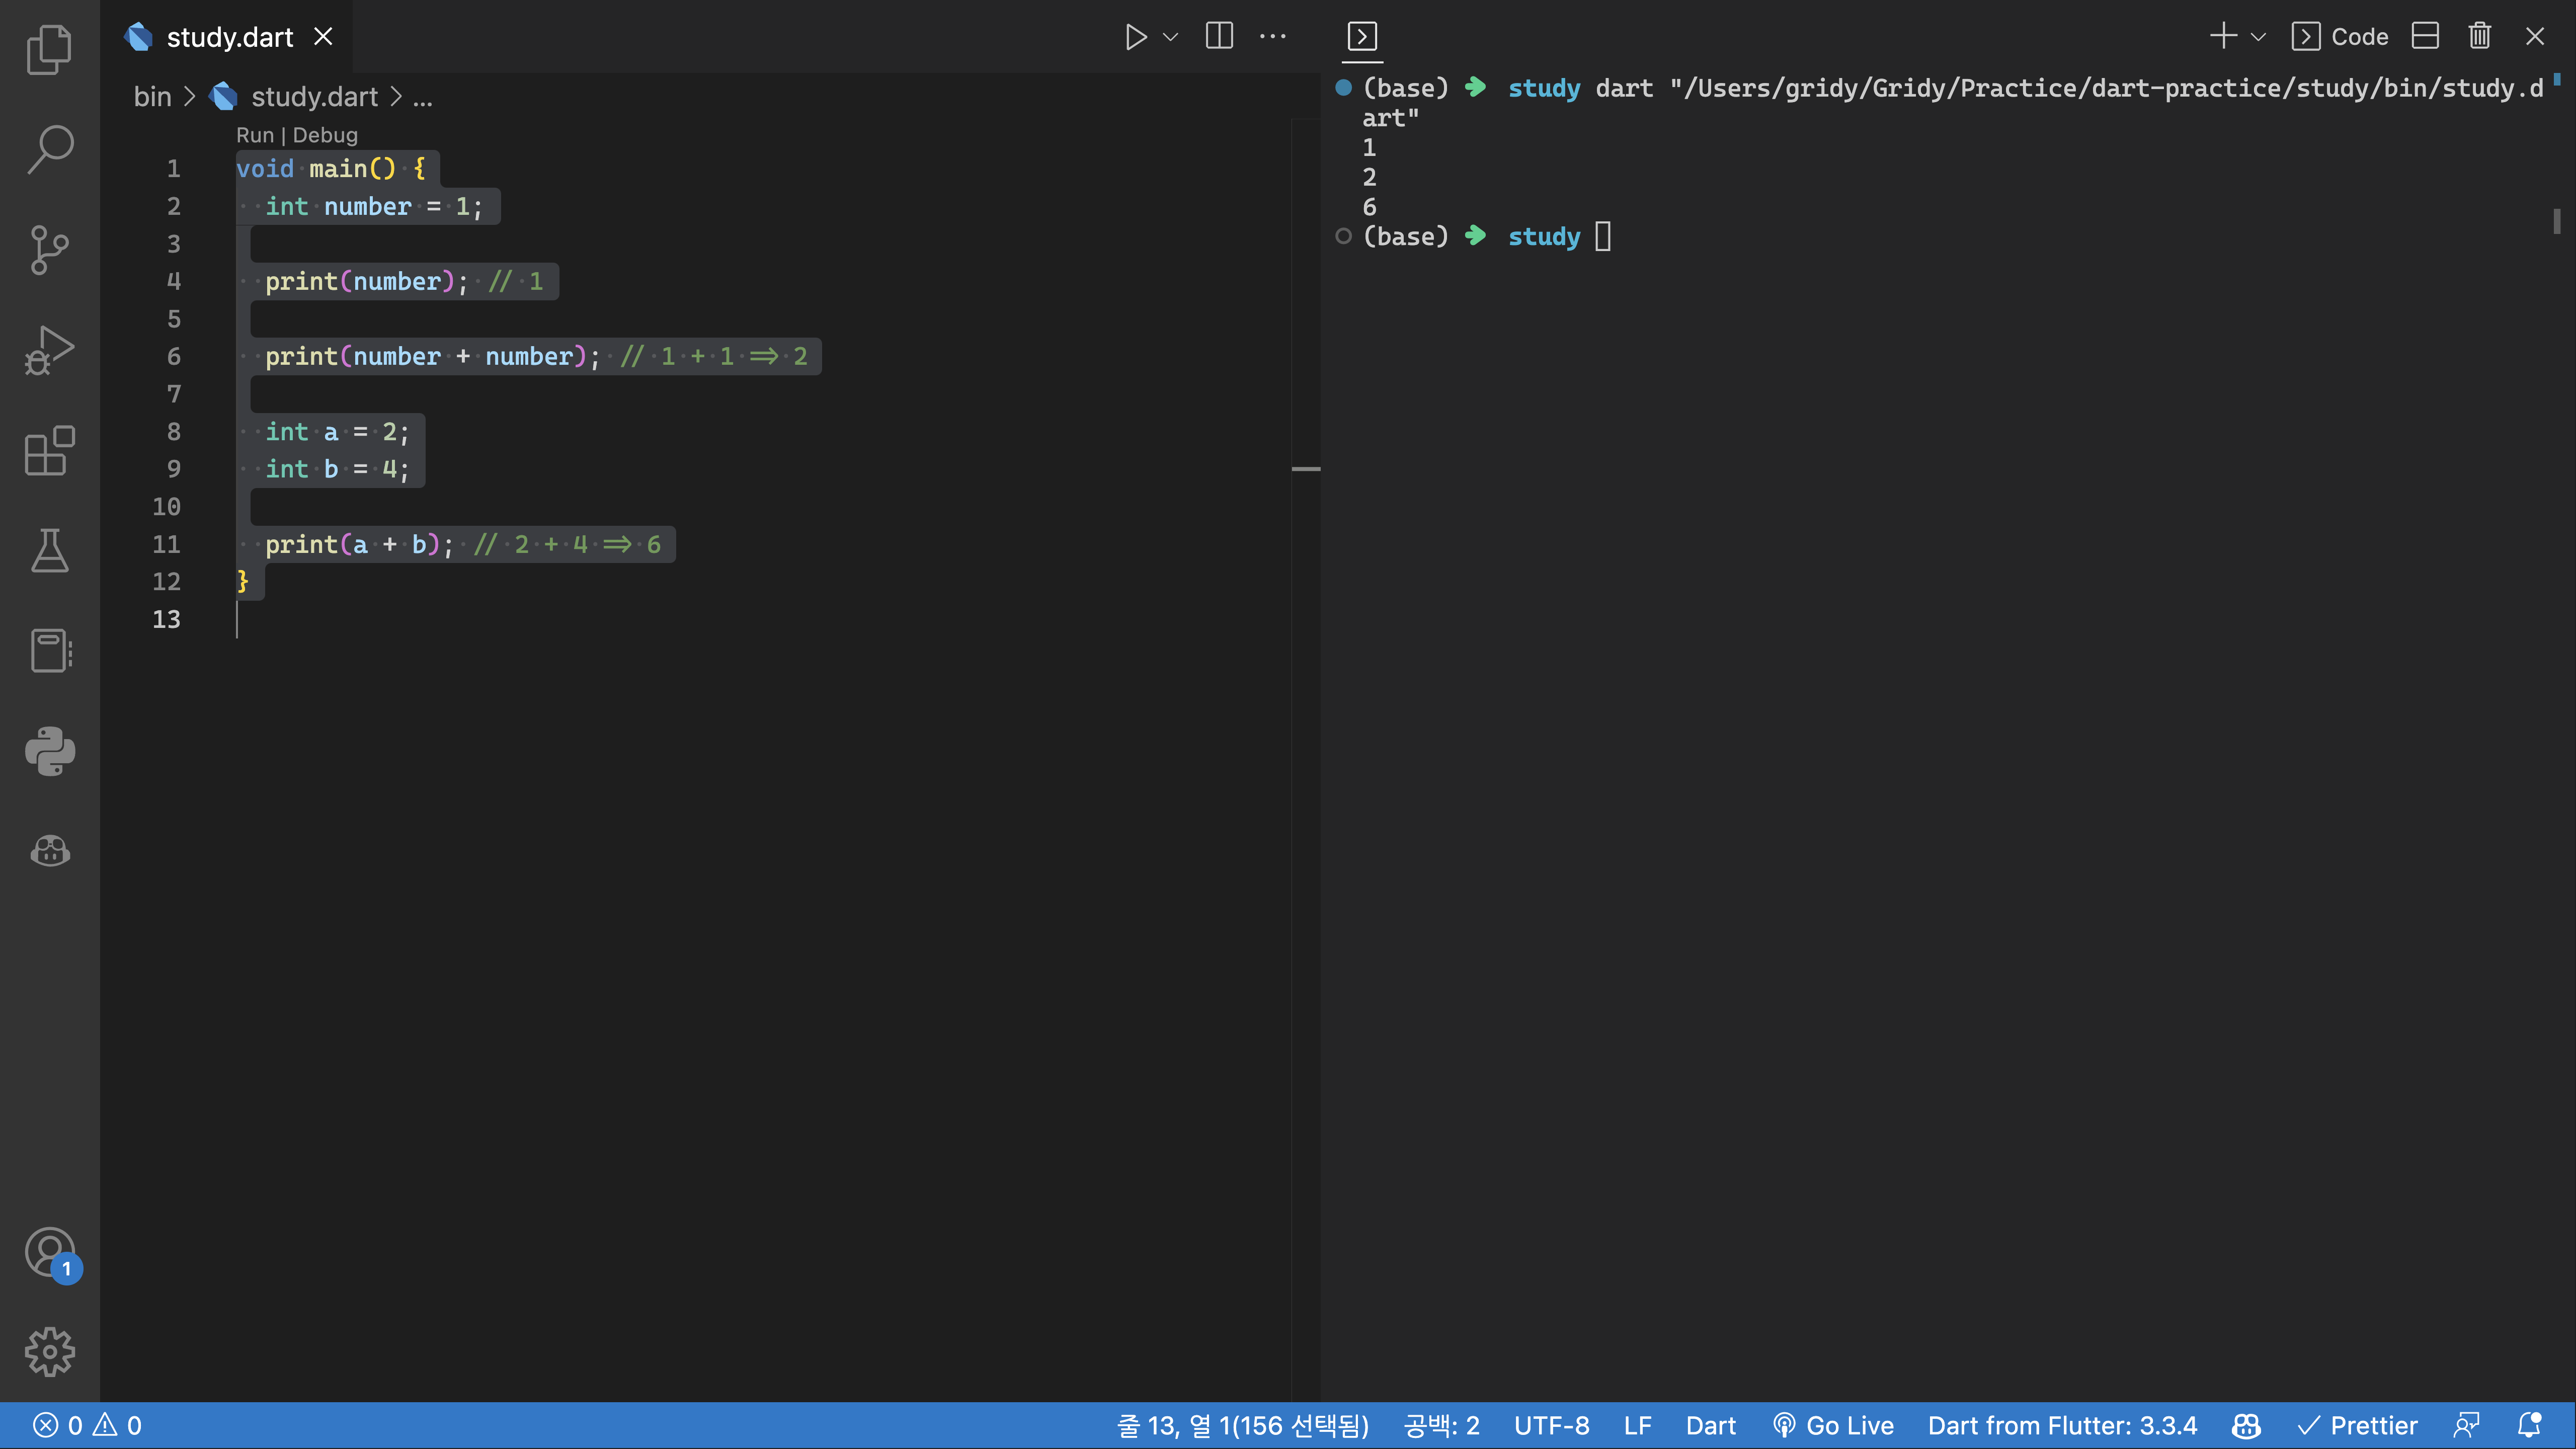Open the Extensions marketplace view
2576x1449 pixels.
pos(49,451)
